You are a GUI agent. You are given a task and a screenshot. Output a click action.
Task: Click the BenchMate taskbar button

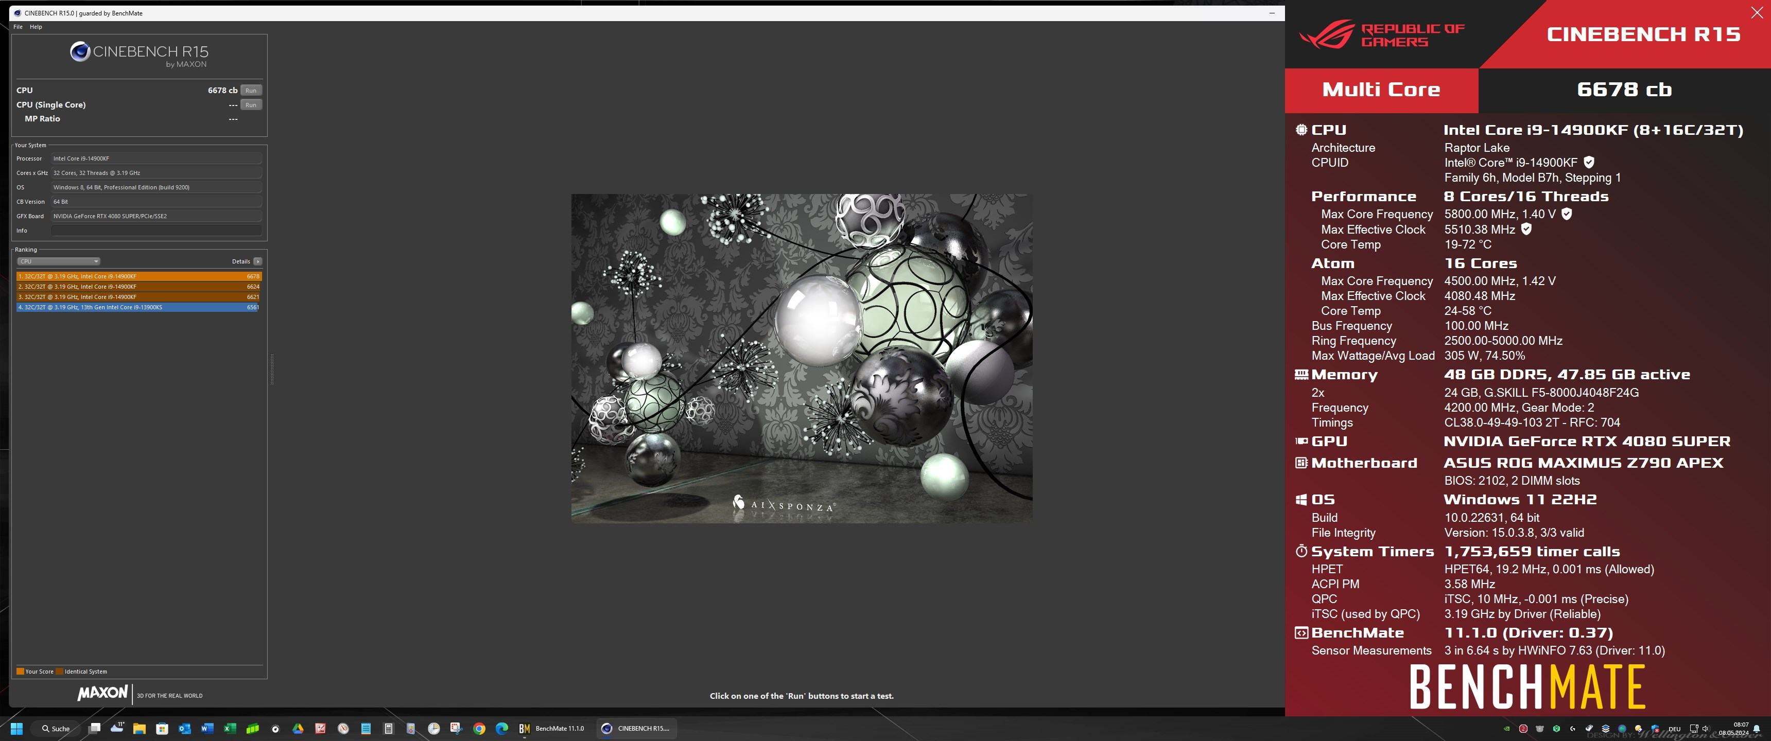point(551,729)
